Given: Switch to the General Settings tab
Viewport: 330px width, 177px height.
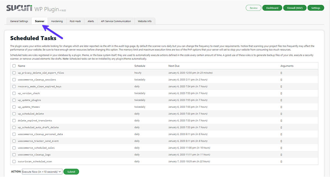Looking at the screenshot, I should (19, 21).
